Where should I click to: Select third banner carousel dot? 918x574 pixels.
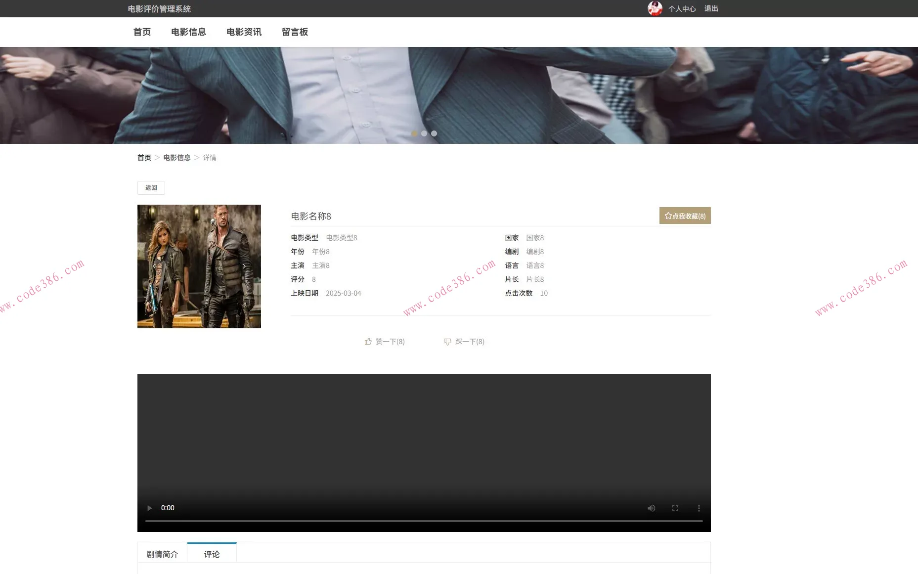click(434, 133)
